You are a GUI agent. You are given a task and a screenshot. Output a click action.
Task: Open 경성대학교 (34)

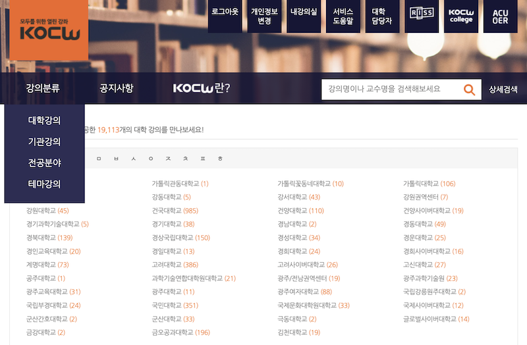tap(299, 238)
